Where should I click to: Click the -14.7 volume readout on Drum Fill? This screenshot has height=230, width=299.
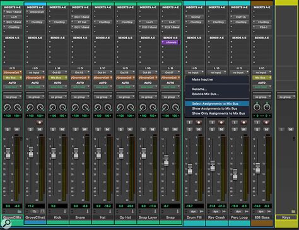tap(190, 206)
